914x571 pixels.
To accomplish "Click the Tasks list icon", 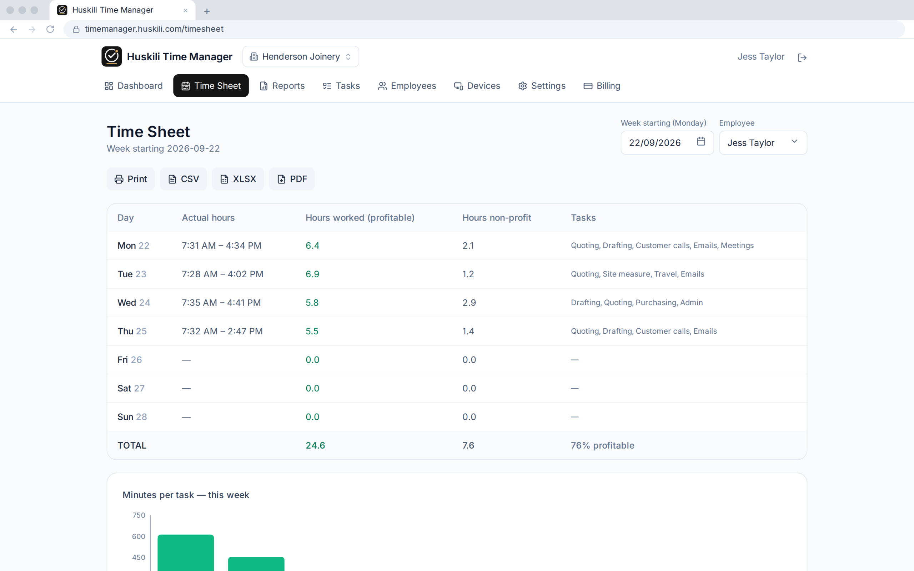I will pyautogui.click(x=327, y=86).
